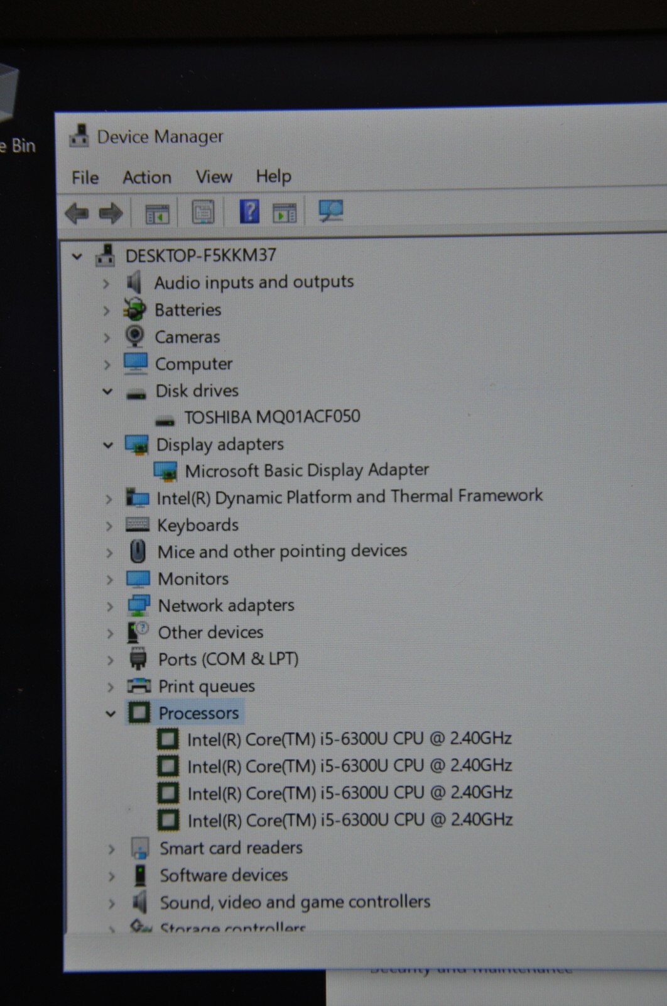Expand the Cameras node

tap(107, 338)
